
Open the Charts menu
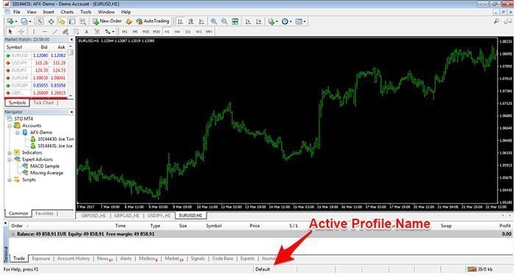point(67,12)
